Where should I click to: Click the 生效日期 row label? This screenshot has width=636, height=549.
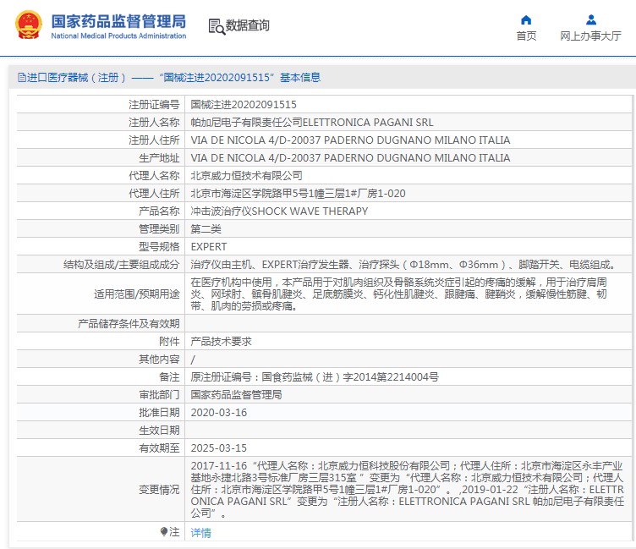159,430
